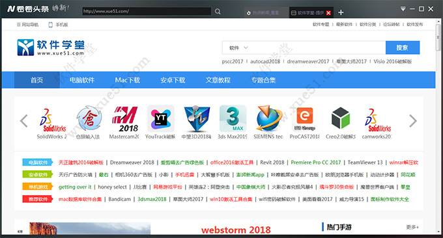
Task: Open the SIEMENS globe icon
Action: coord(269,119)
